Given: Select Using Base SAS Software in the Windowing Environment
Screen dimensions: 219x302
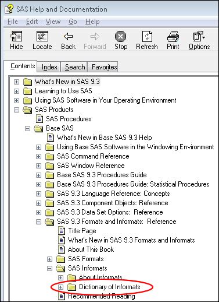Looking at the screenshot, I should click(135, 147).
